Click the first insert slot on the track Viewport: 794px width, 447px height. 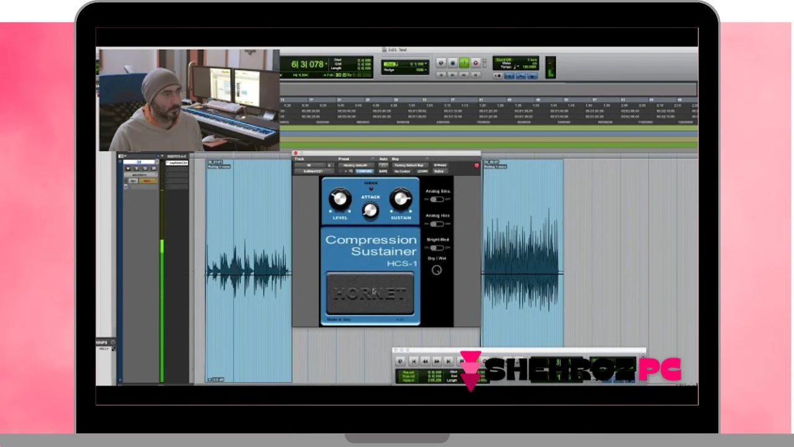177,163
